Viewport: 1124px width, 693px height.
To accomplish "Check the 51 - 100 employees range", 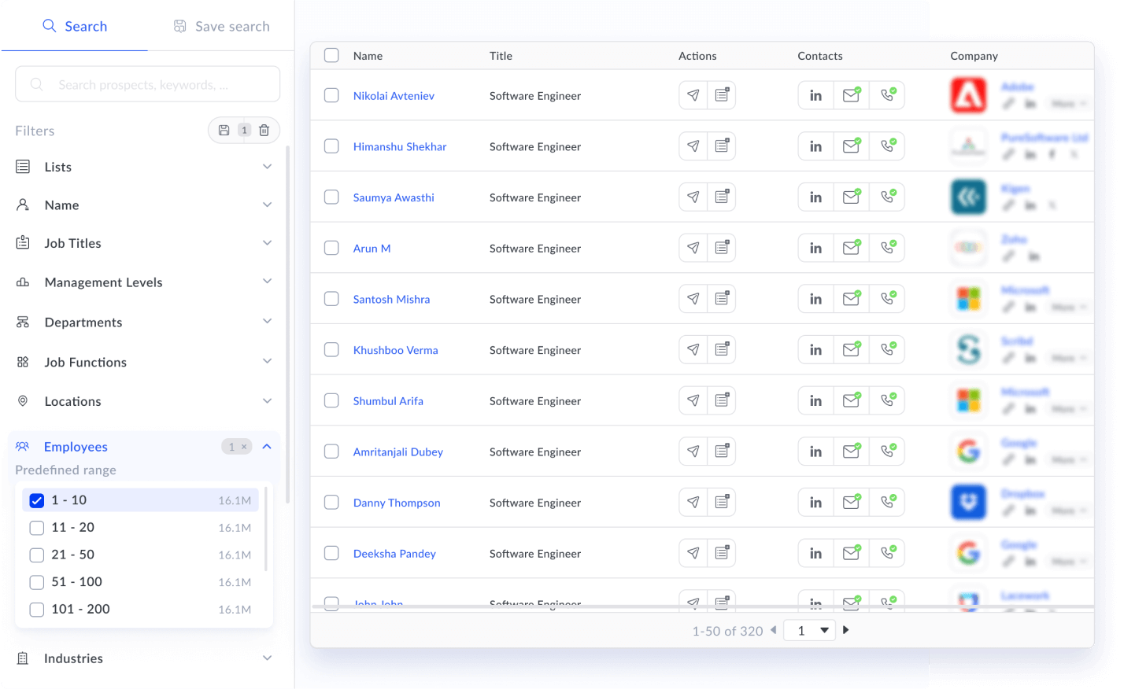I will (37, 582).
